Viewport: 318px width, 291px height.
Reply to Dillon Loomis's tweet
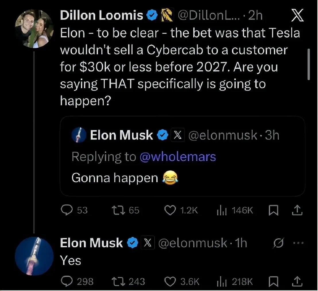click(67, 211)
